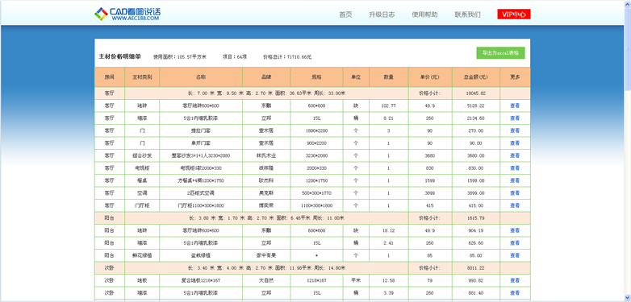Click 查看 for the 5128.22 客厅地砖 row
This screenshot has width=631, height=302.
click(515, 106)
